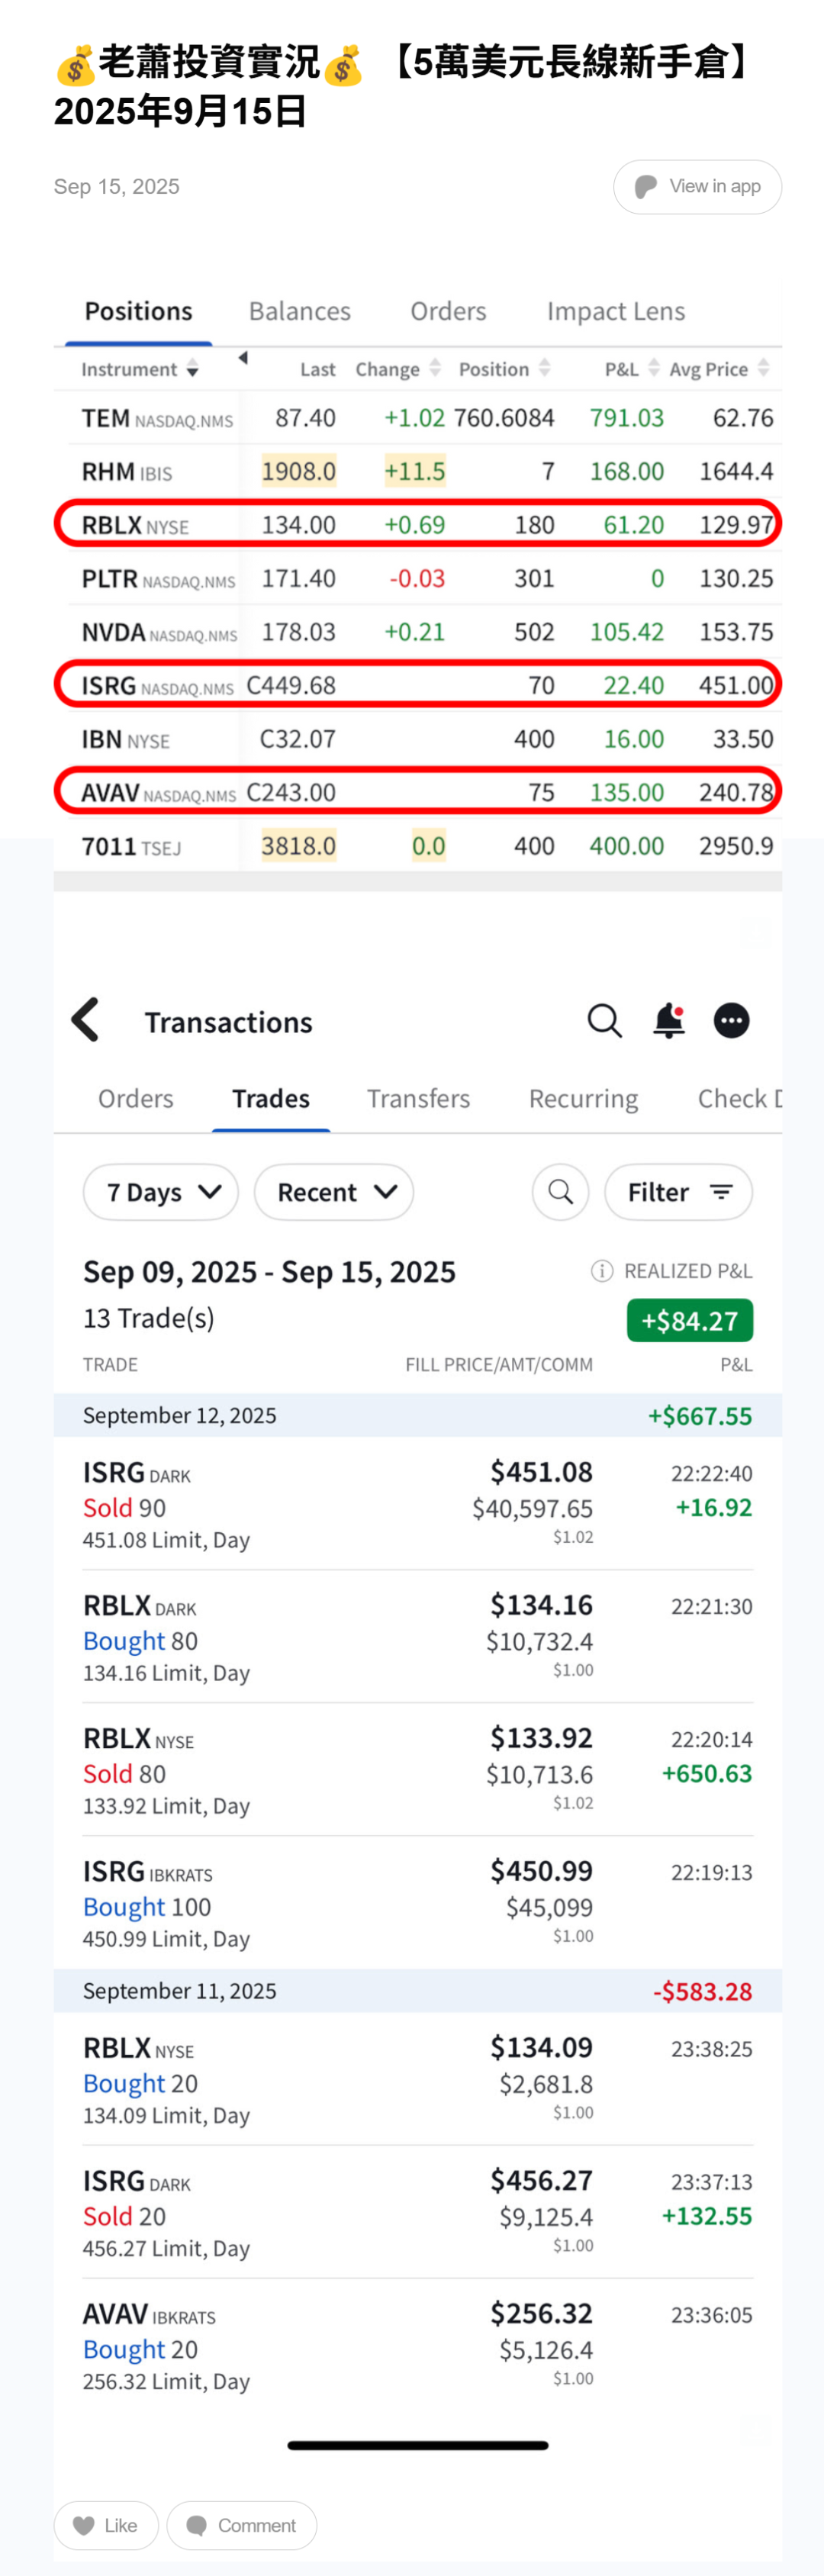Screen dimensions: 824x2576
Task: Switch to the Balances tab
Action: (x=299, y=311)
